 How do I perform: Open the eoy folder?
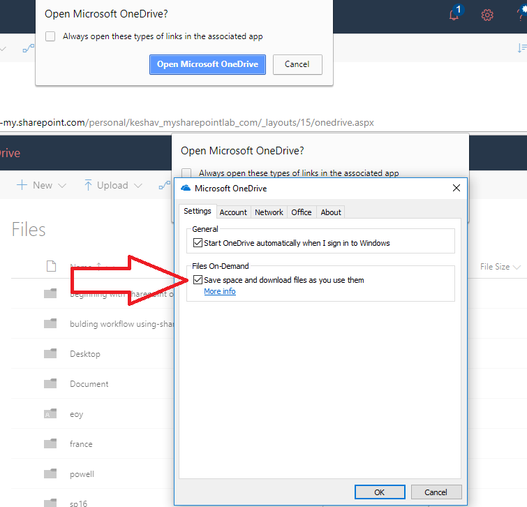(x=76, y=414)
